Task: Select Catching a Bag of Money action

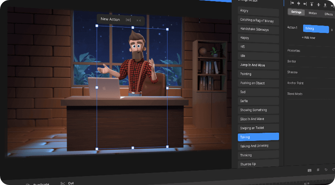Action: [258, 20]
